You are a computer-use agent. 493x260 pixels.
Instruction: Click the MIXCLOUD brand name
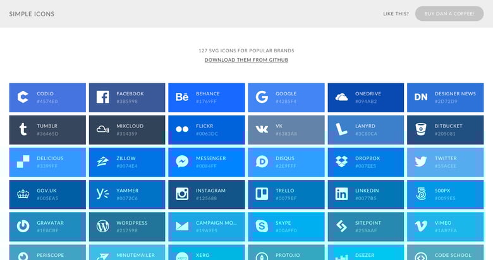(130, 126)
